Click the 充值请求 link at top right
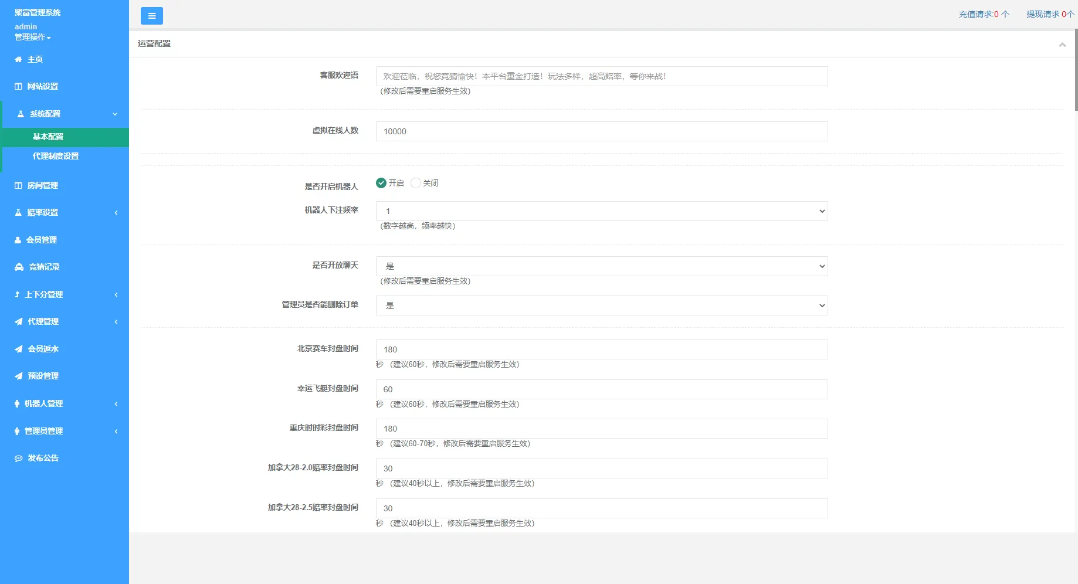 [x=982, y=13]
